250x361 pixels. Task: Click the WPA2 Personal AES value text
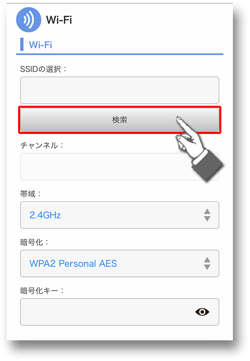pos(73,263)
